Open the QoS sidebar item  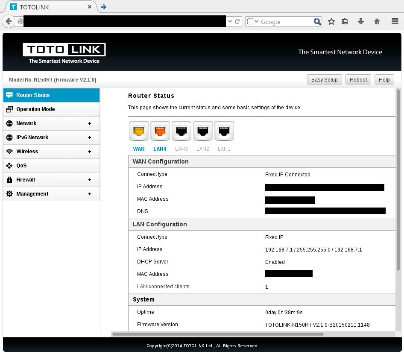[52, 166]
